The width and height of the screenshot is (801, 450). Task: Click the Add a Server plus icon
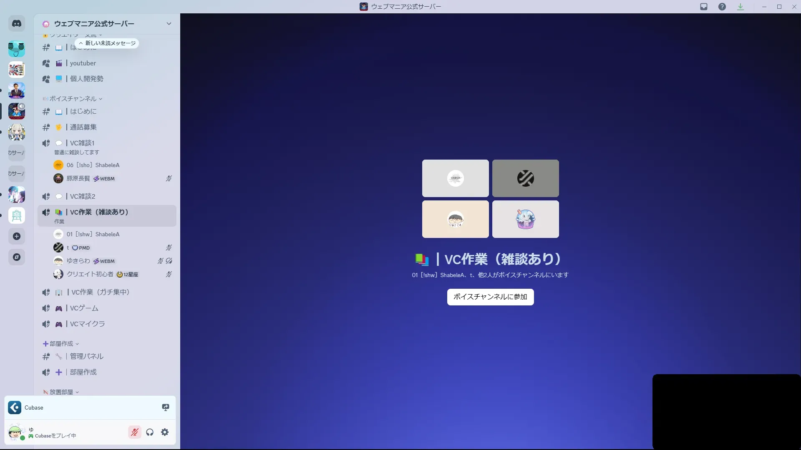(17, 236)
